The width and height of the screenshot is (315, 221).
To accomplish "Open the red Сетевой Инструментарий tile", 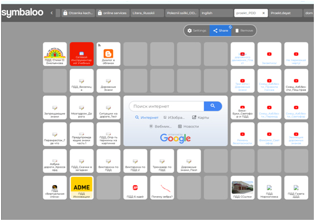I will click(x=82, y=54).
